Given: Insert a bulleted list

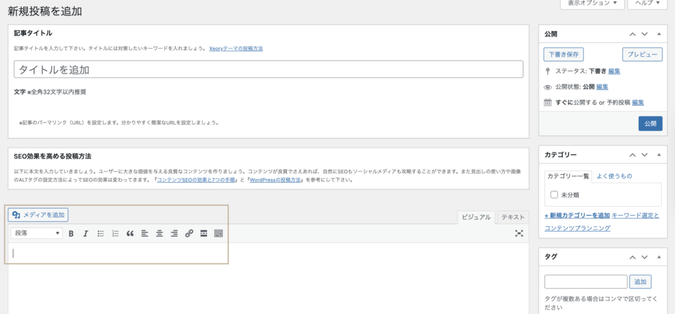Looking at the screenshot, I should (100, 234).
